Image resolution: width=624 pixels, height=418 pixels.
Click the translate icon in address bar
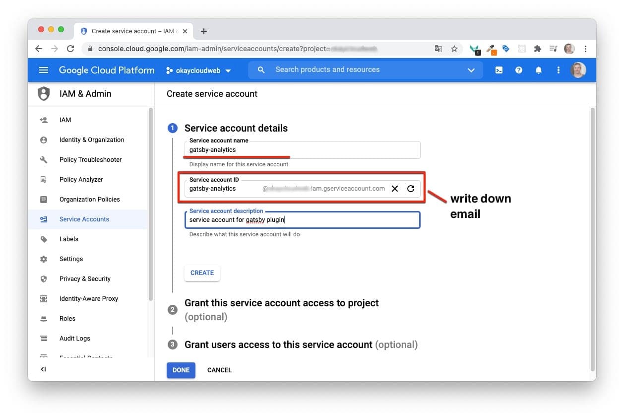pyautogui.click(x=438, y=49)
